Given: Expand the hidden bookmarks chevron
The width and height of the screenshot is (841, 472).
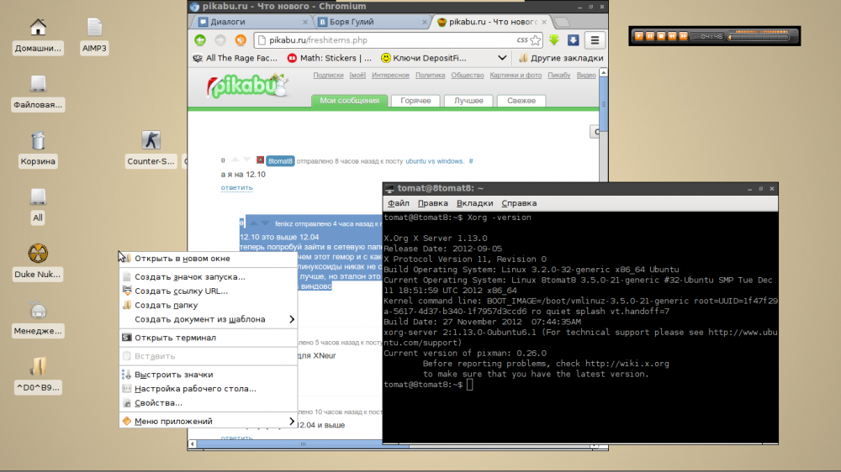Looking at the screenshot, I should tap(502, 58).
